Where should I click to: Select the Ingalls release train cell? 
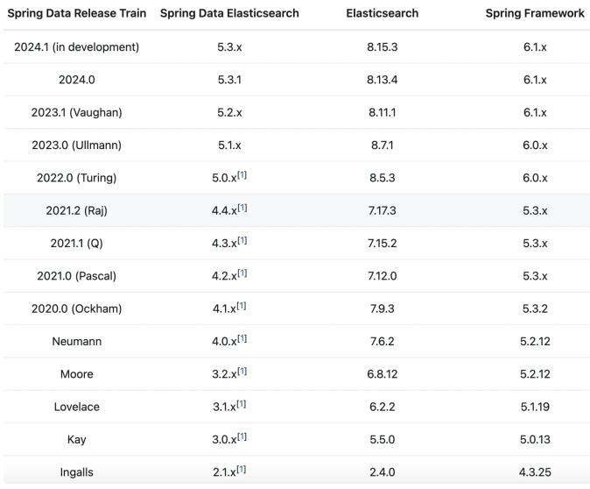(x=77, y=472)
